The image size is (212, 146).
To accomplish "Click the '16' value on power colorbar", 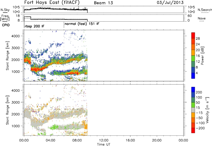I will click(198, 56).
